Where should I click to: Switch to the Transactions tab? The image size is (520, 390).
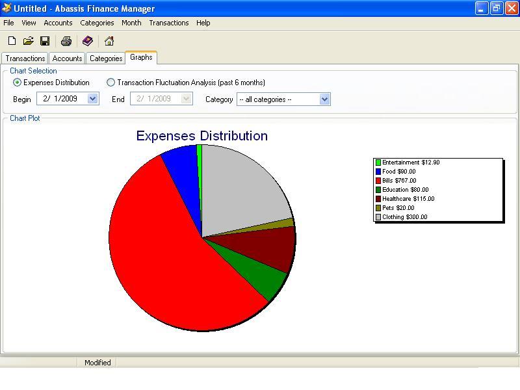pyautogui.click(x=25, y=58)
